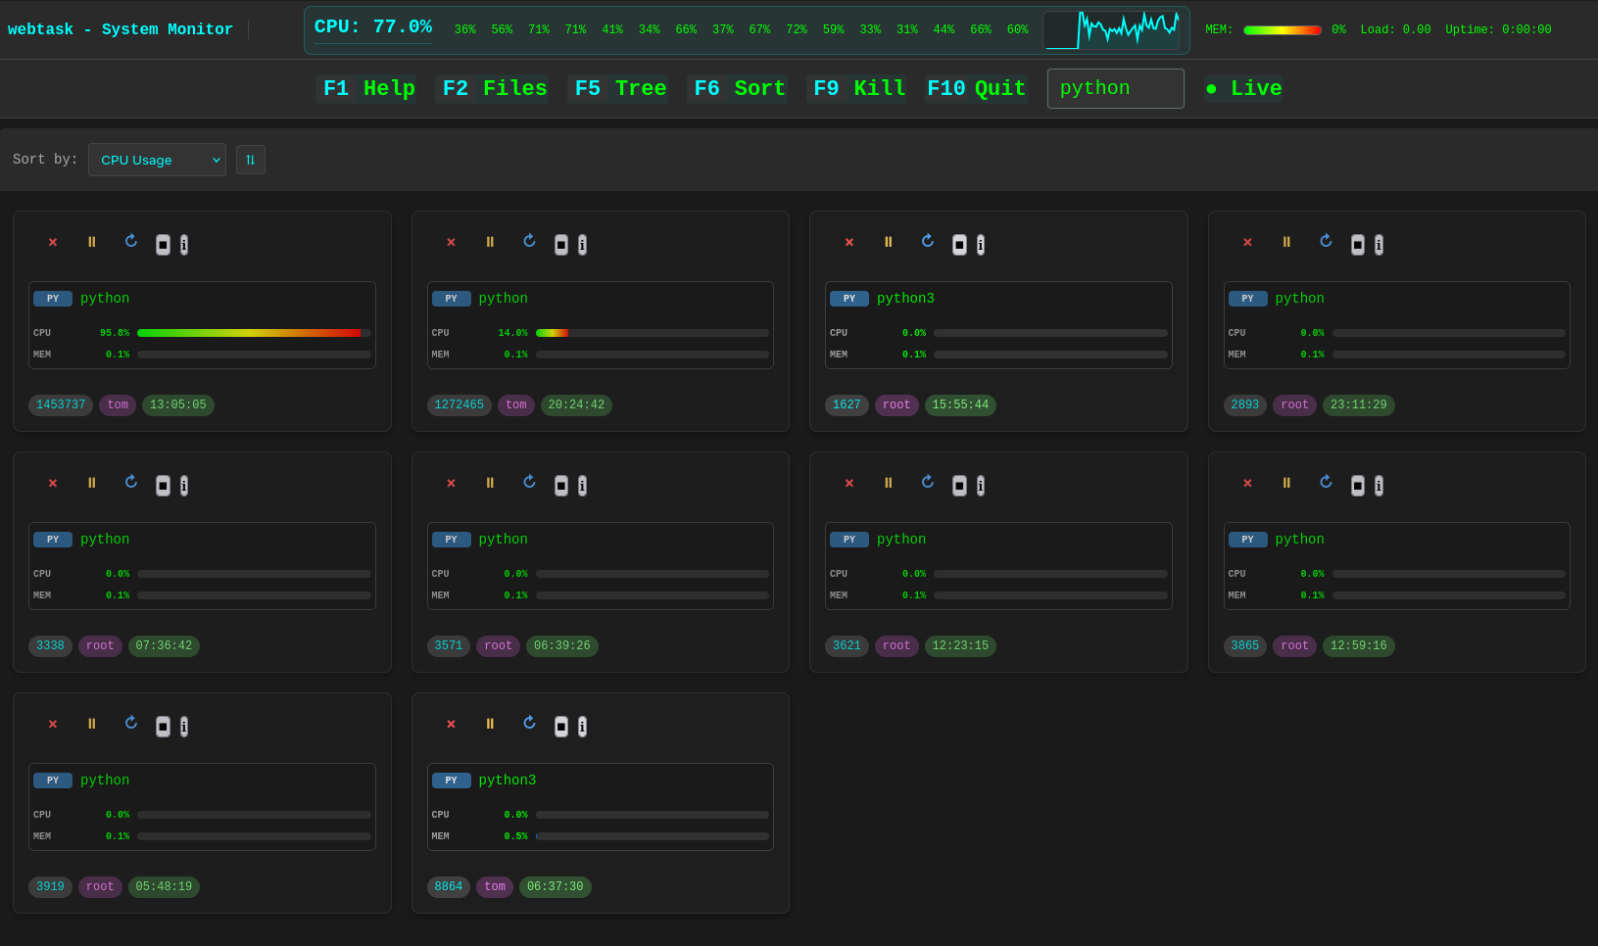
Task: Kill process 2893 with red X
Action: (x=1247, y=243)
